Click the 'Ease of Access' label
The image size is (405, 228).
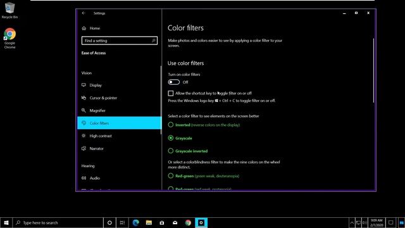94,53
